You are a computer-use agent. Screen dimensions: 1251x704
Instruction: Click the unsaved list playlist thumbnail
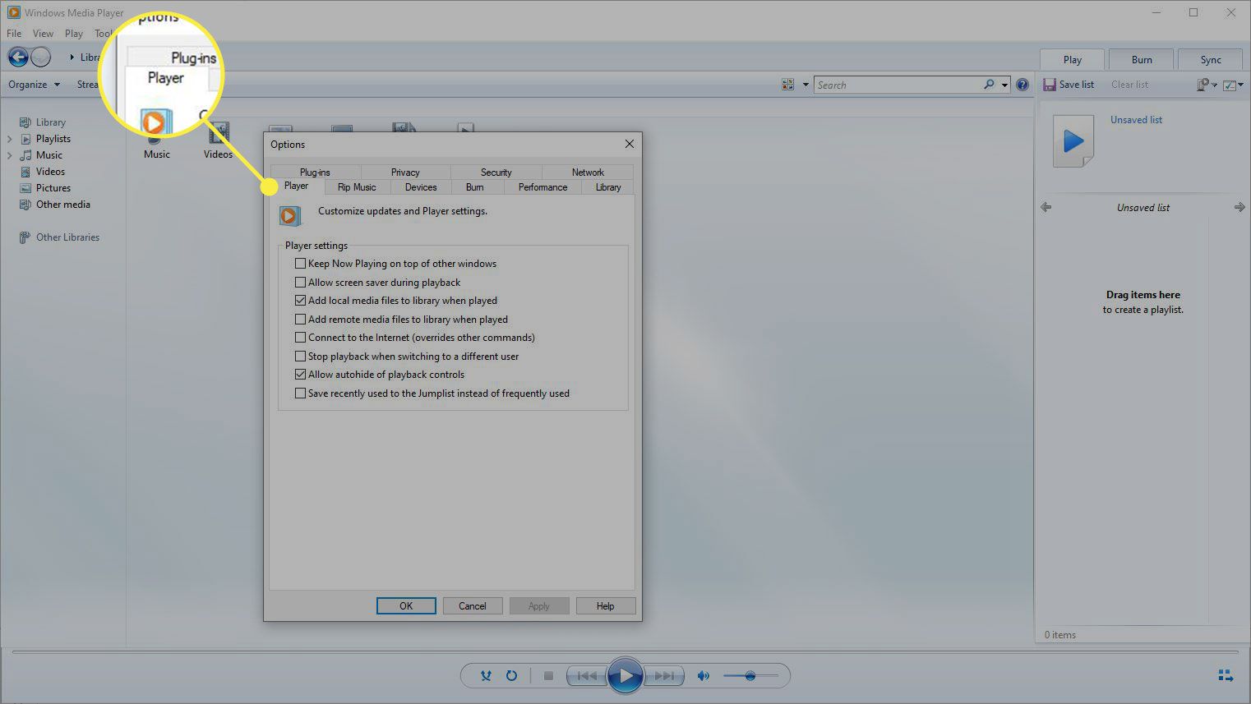1073,140
